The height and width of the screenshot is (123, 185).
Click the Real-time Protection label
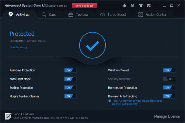(x=22, y=70)
